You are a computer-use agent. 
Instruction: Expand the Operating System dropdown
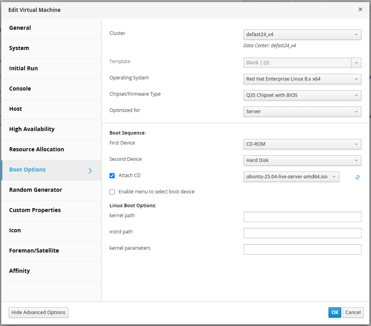tap(302, 79)
